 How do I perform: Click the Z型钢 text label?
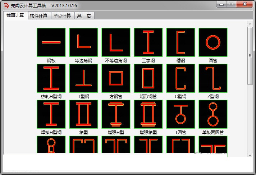click(213, 96)
